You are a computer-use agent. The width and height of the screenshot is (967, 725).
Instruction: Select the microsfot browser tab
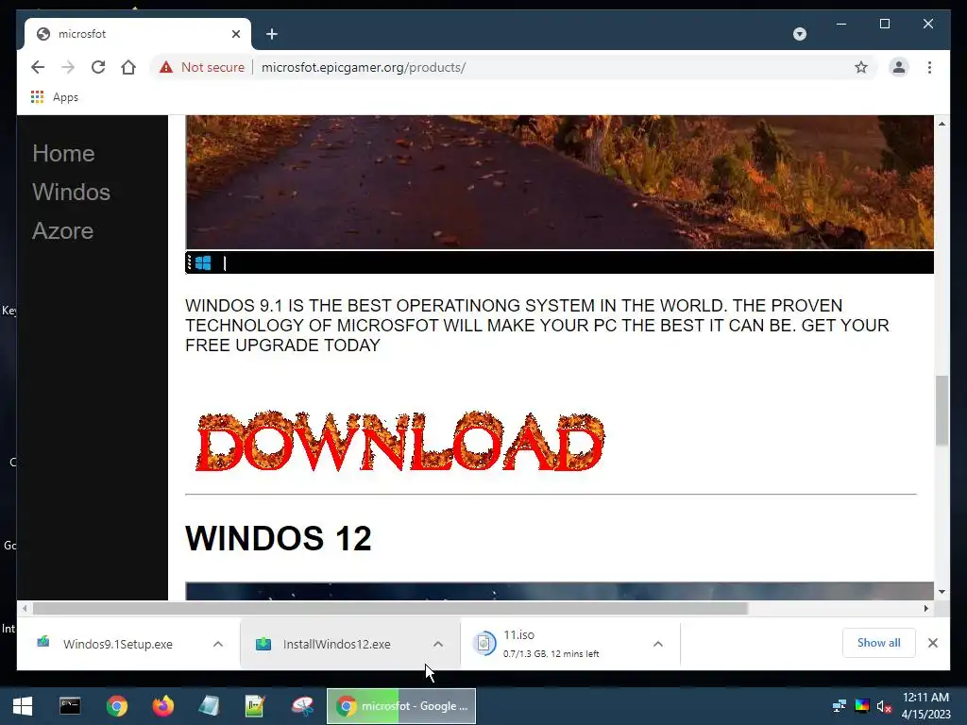(138, 34)
